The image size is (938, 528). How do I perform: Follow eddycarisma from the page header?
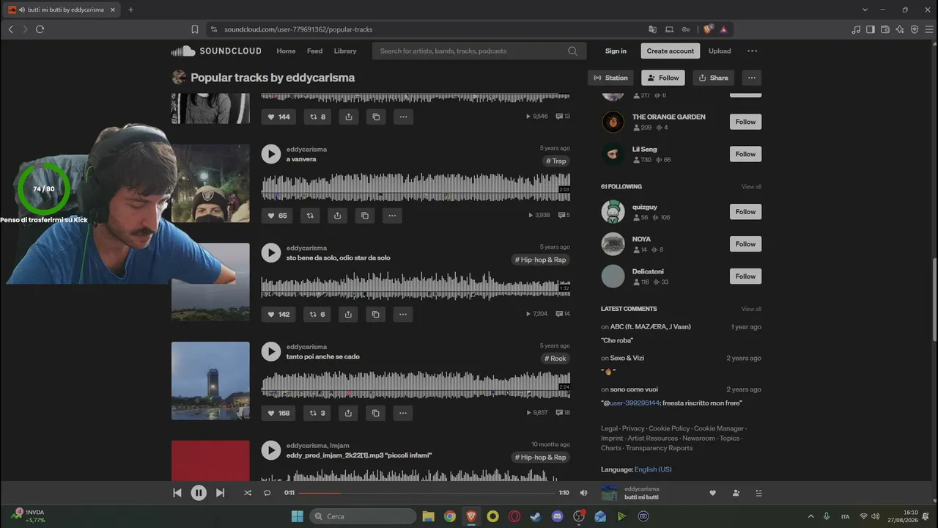663,78
